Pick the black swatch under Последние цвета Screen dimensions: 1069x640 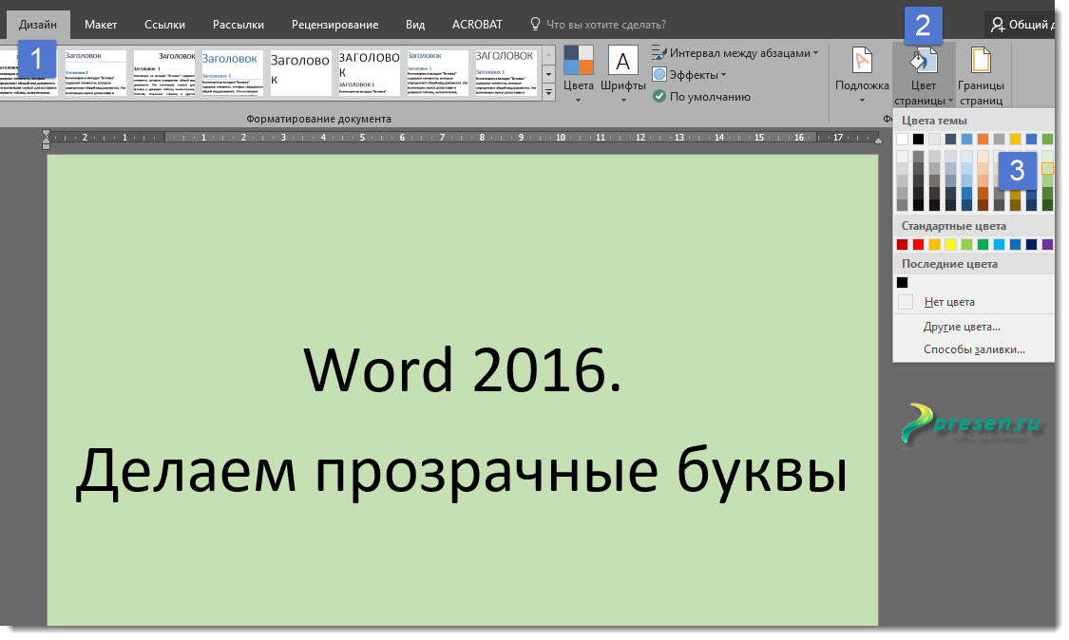click(903, 282)
